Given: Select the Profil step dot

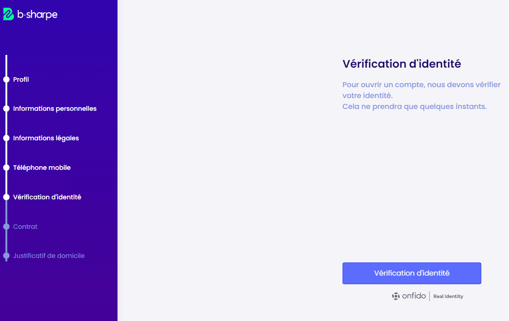Looking at the screenshot, I should (x=6, y=79).
